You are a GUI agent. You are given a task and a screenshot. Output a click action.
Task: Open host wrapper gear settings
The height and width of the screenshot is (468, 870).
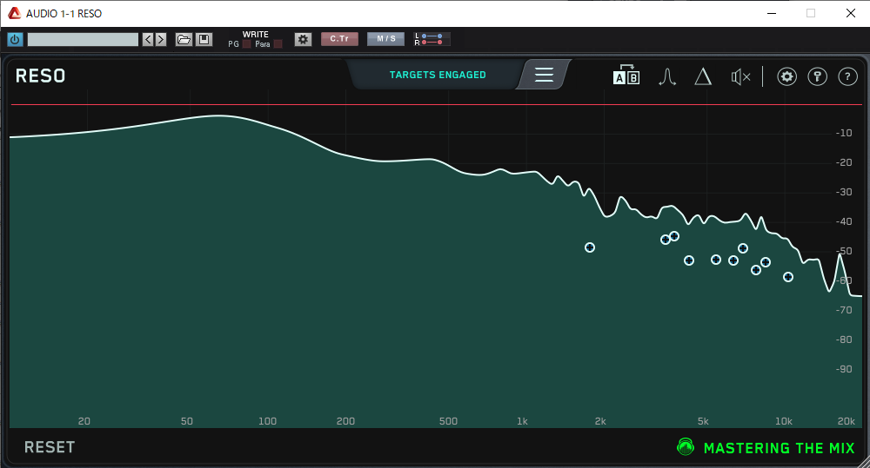tap(303, 39)
